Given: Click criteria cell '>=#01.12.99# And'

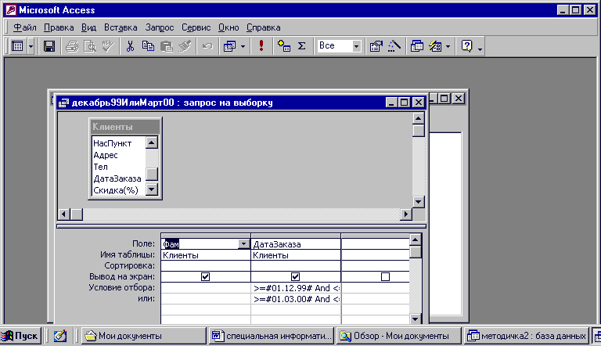Looking at the screenshot, I should tap(296, 288).
